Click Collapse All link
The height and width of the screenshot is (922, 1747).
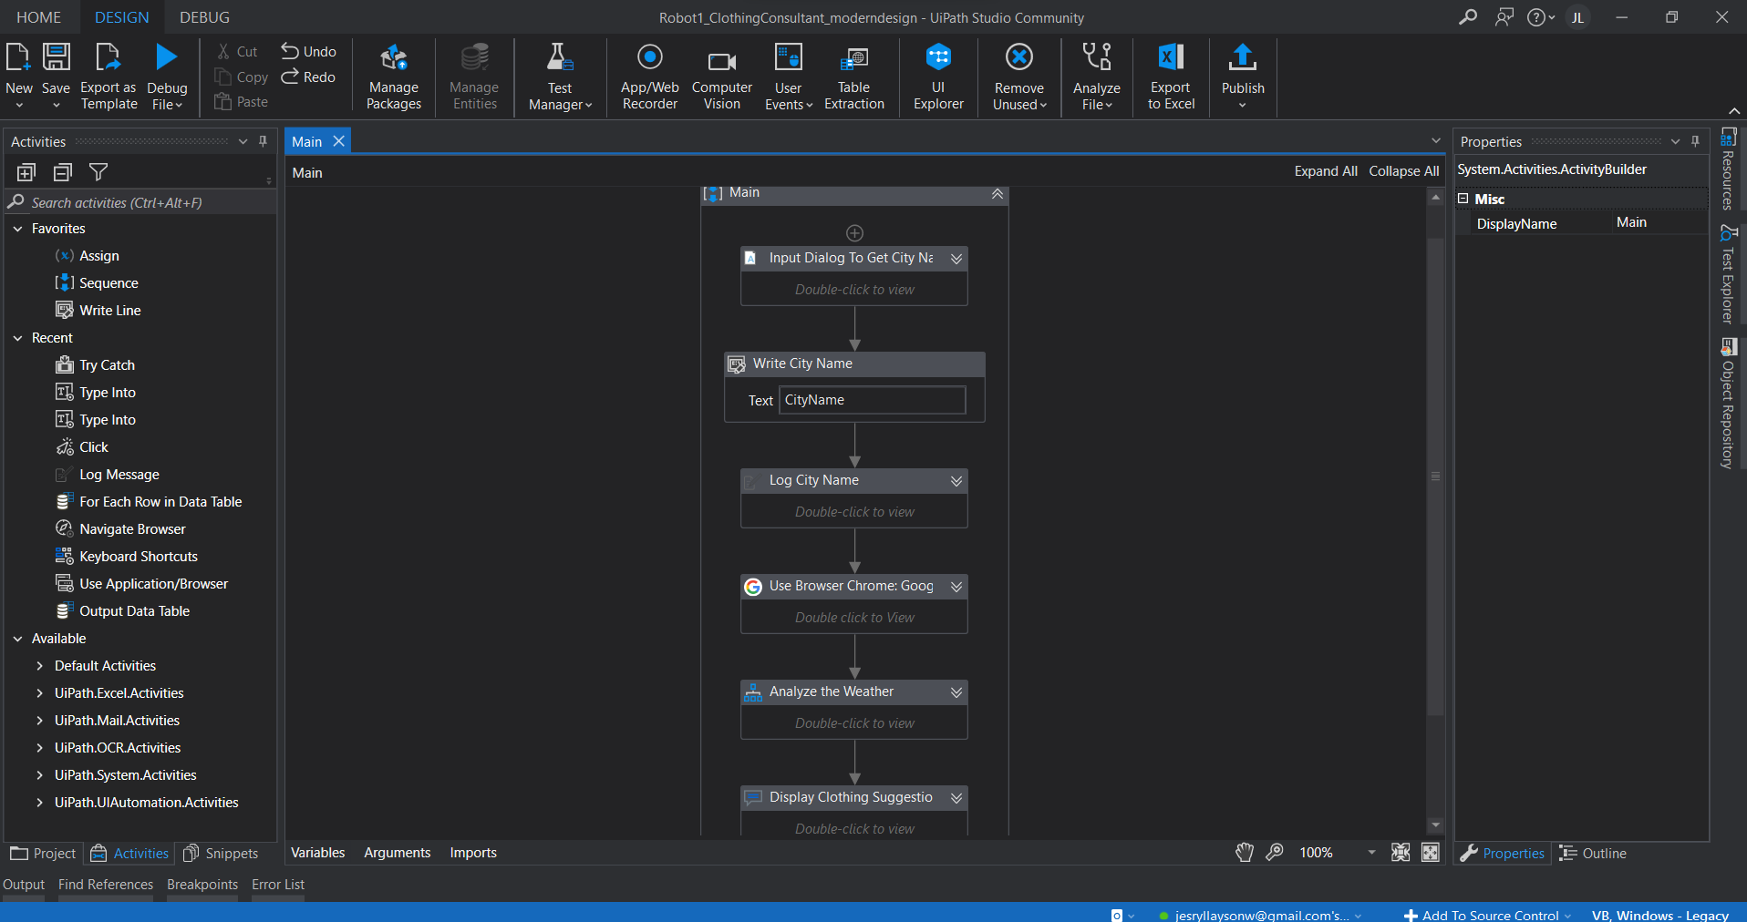pos(1404,171)
